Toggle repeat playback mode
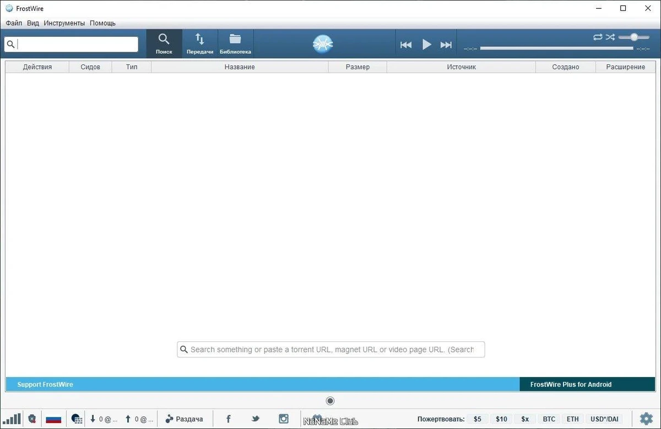 pyautogui.click(x=598, y=37)
